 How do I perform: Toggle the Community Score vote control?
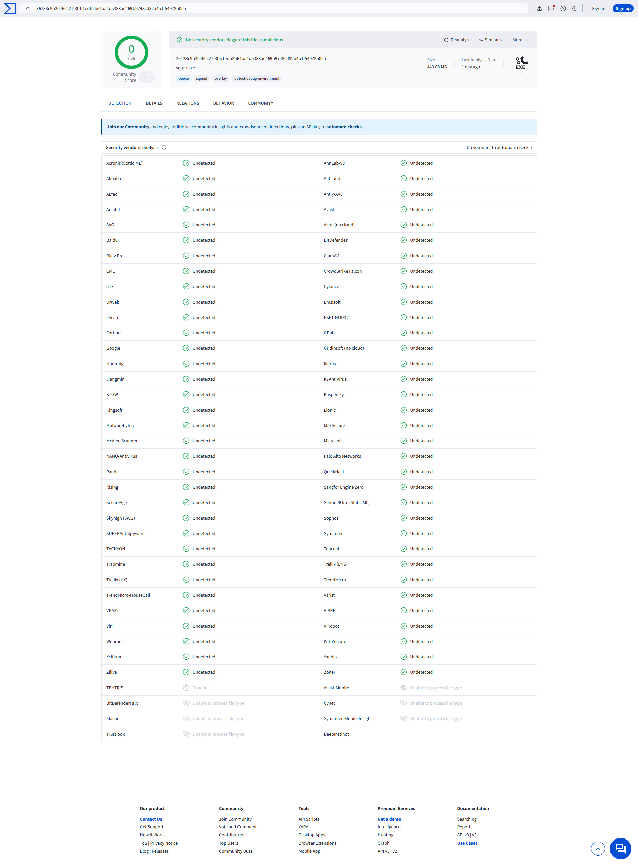pos(147,77)
